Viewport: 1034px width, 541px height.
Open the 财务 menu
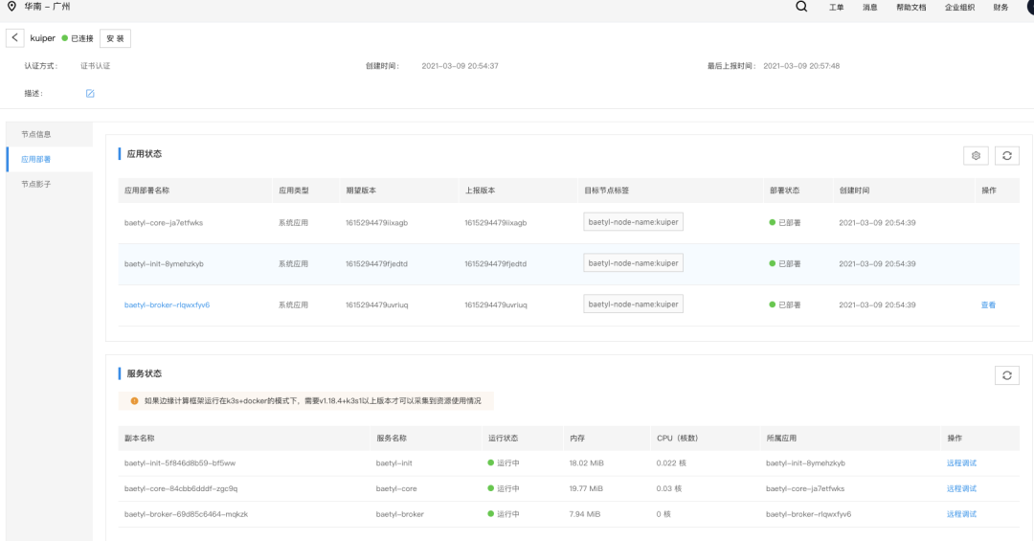pyautogui.click(x=1000, y=8)
